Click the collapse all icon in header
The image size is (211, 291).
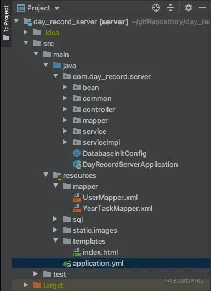(170, 8)
